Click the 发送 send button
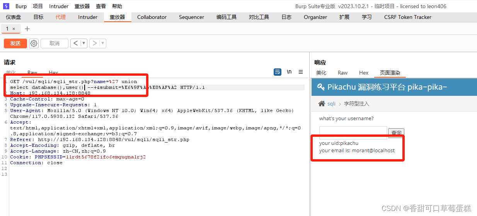 [x=15, y=43]
